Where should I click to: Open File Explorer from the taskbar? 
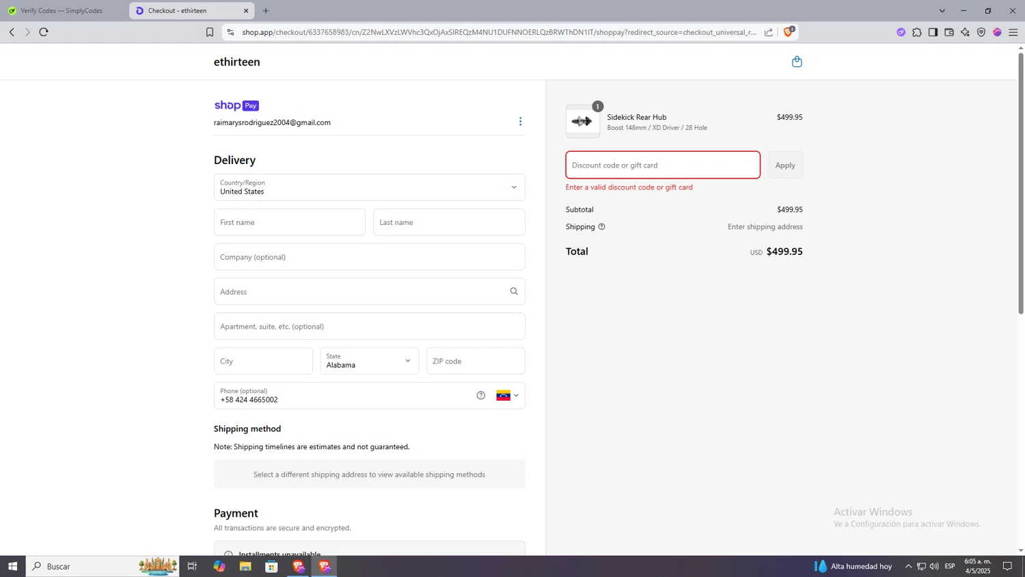point(245,566)
